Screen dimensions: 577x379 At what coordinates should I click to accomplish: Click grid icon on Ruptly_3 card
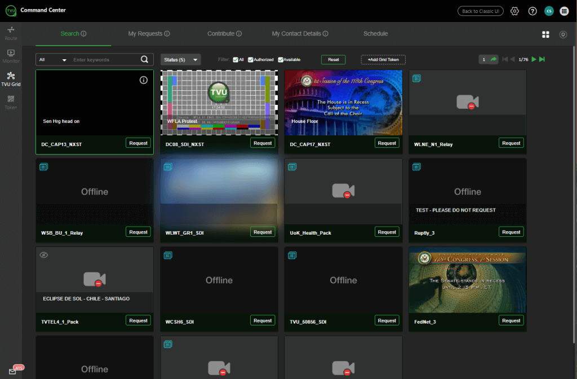click(416, 167)
